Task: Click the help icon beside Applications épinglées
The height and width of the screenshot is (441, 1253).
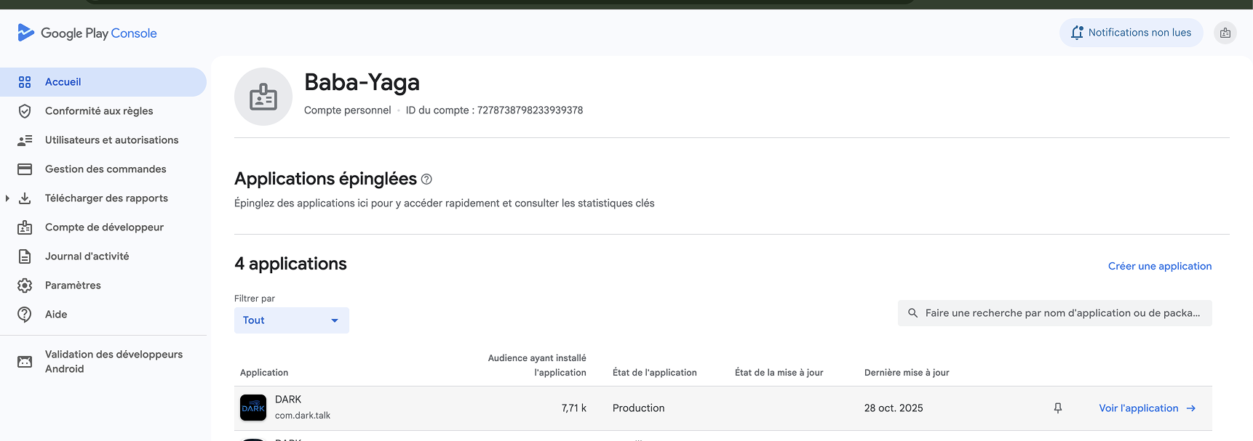Action: 426,179
